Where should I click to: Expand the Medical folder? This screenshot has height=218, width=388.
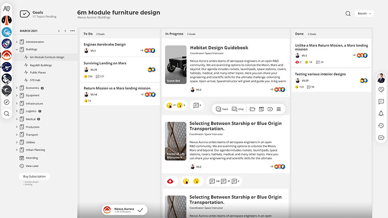coord(17,119)
